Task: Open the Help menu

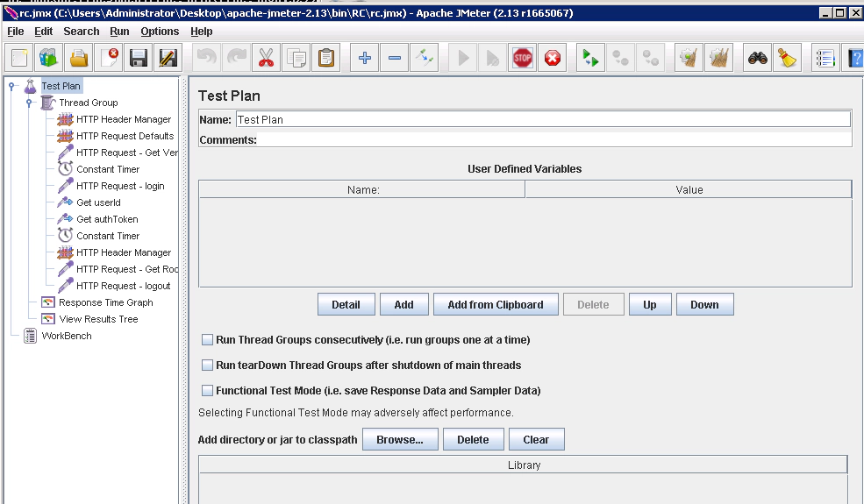Action: pyautogui.click(x=201, y=32)
